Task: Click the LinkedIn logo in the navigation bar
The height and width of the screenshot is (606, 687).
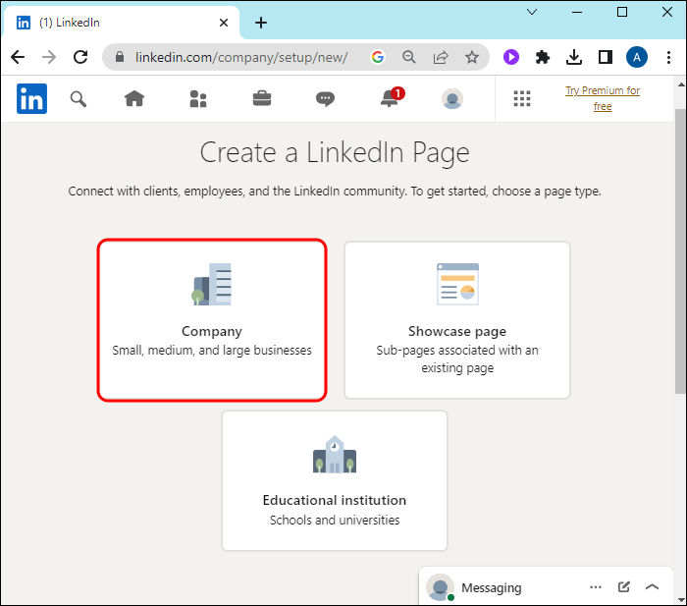Action: pyautogui.click(x=31, y=98)
